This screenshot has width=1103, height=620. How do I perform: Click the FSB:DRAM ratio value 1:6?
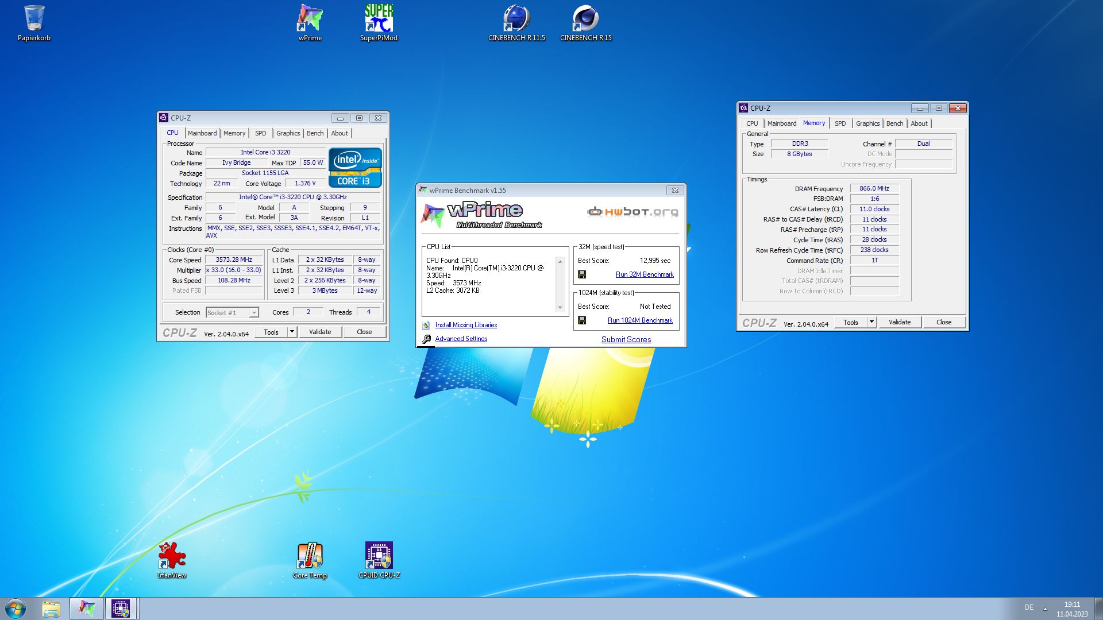874,199
